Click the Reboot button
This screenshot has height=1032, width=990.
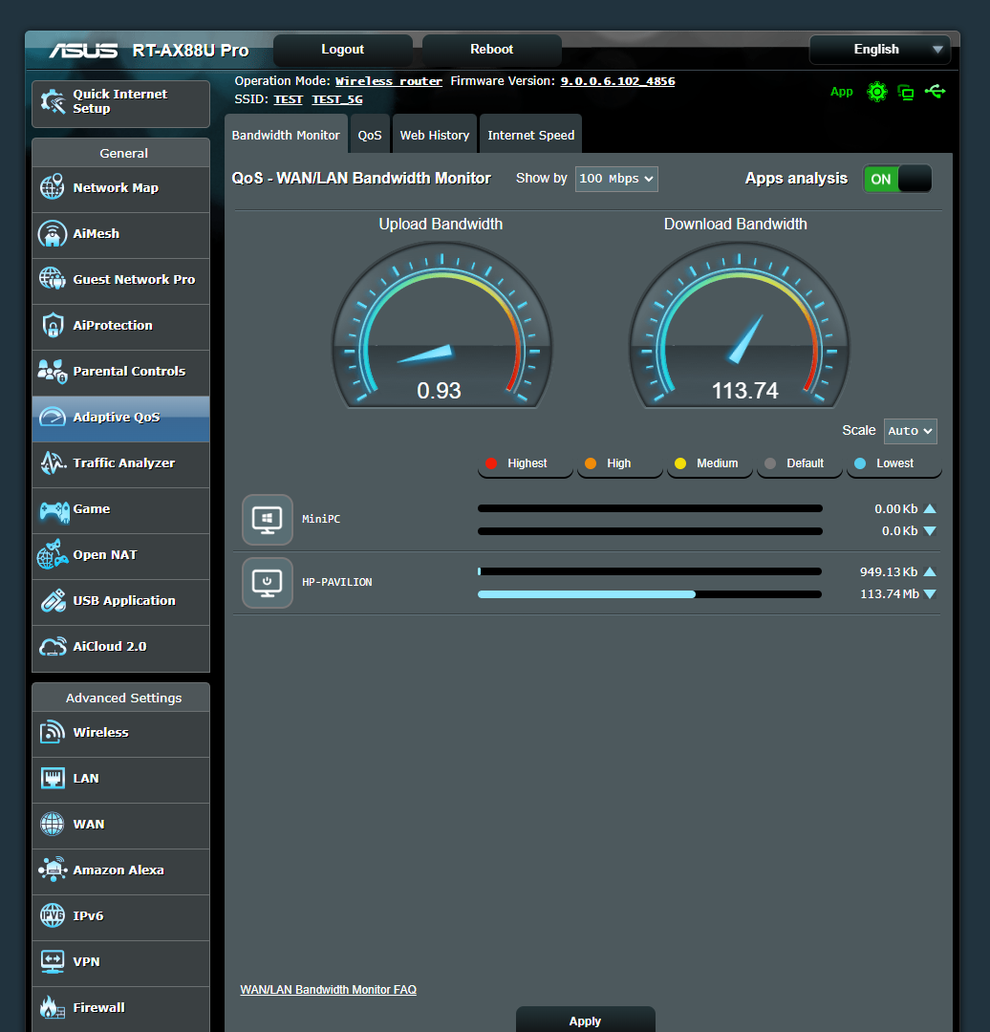pyautogui.click(x=492, y=50)
